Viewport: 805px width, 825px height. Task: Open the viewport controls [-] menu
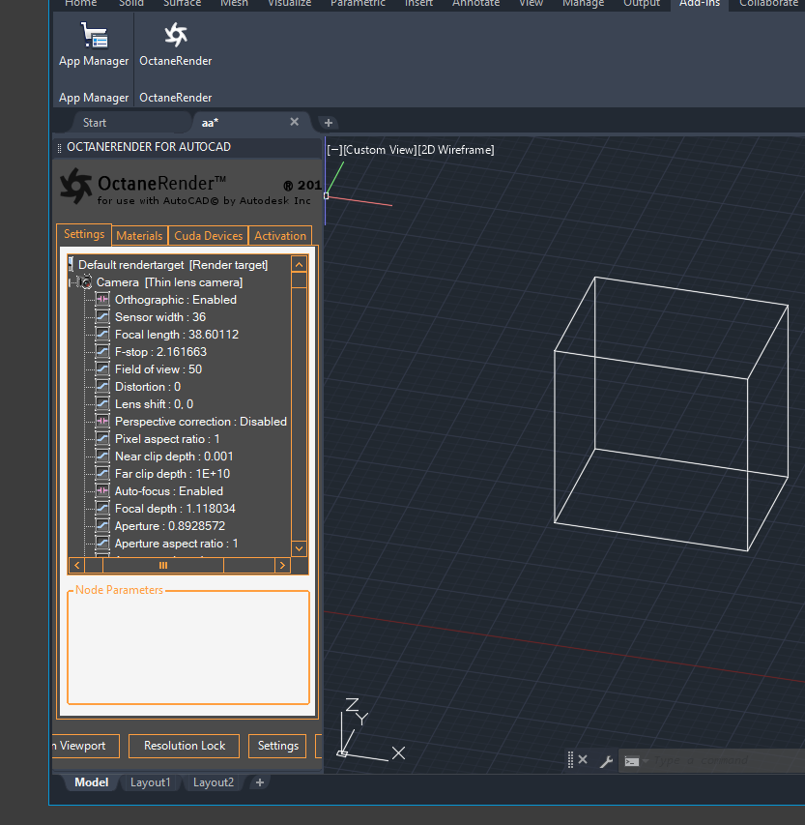[x=334, y=150]
